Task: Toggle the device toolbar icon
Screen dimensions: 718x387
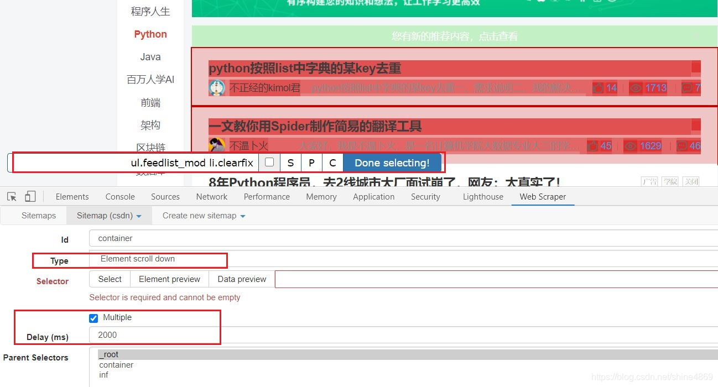Action: (x=30, y=196)
